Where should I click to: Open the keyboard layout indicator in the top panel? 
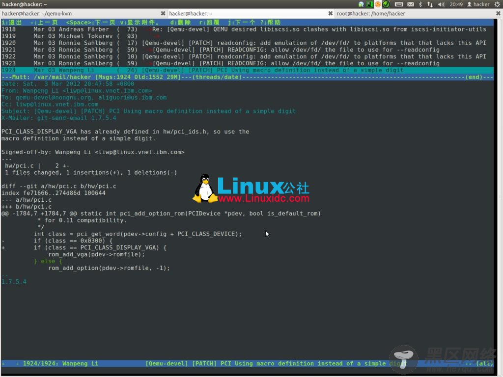click(x=399, y=4)
